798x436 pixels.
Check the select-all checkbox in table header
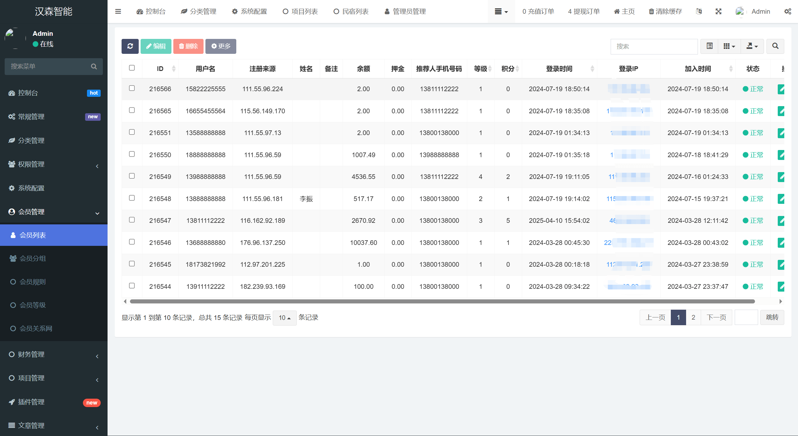tap(132, 68)
